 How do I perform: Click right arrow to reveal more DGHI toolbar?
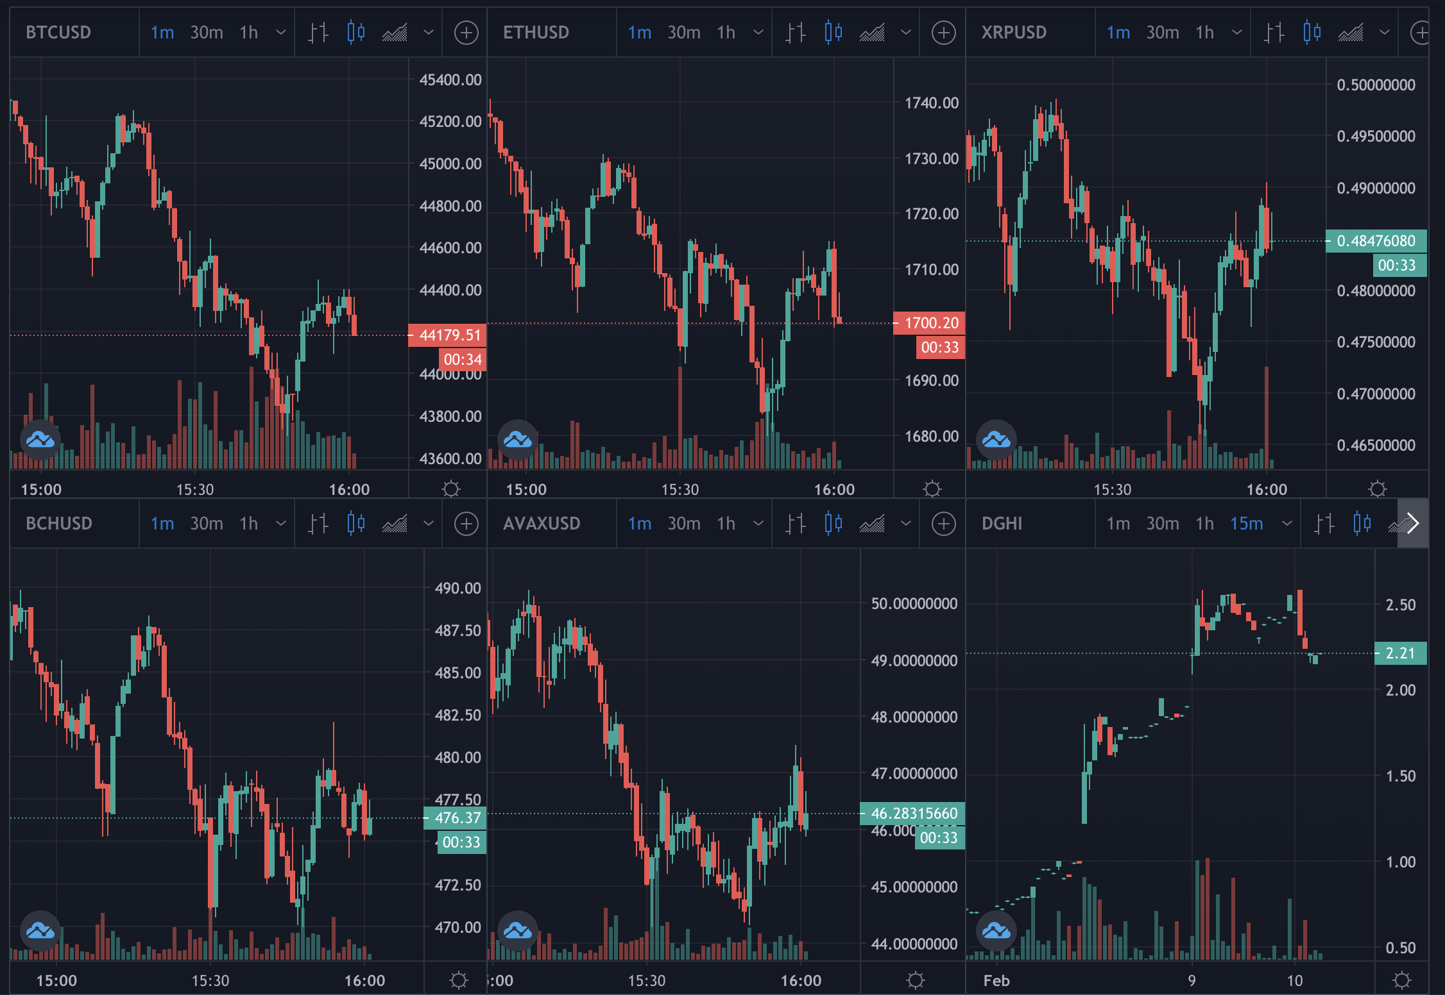click(x=1412, y=523)
